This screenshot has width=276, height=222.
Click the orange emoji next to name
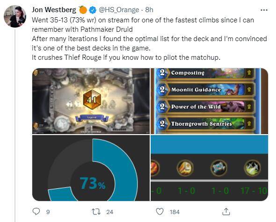click(83, 10)
